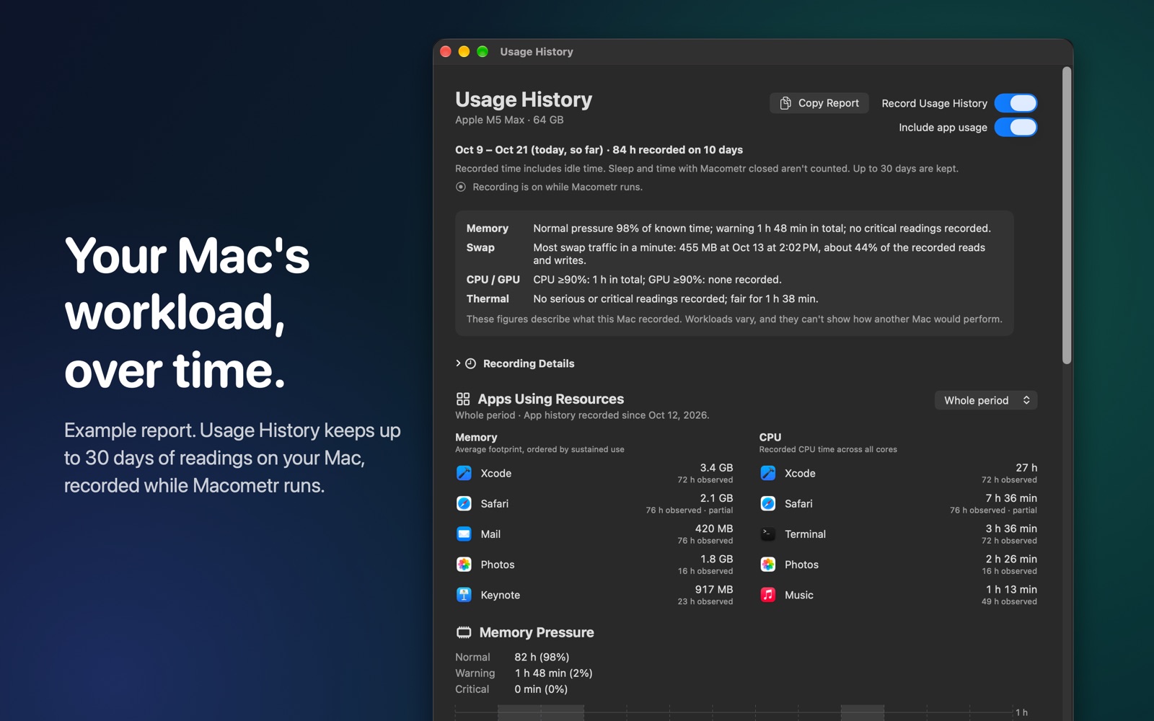This screenshot has width=1154, height=721.
Task: Click the document icon on Copy Report
Action: coord(785,103)
